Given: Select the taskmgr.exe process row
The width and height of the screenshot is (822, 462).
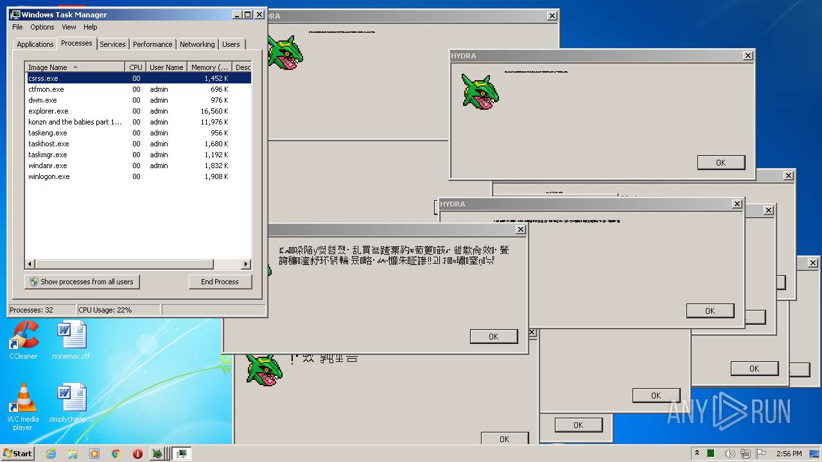Looking at the screenshot, I should (x=138, y=155).
